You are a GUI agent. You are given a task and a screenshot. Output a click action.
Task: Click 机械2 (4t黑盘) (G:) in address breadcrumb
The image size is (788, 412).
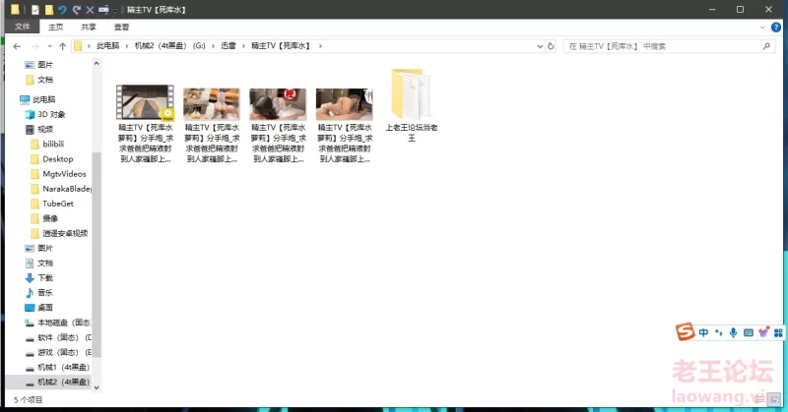click(169, 45)
